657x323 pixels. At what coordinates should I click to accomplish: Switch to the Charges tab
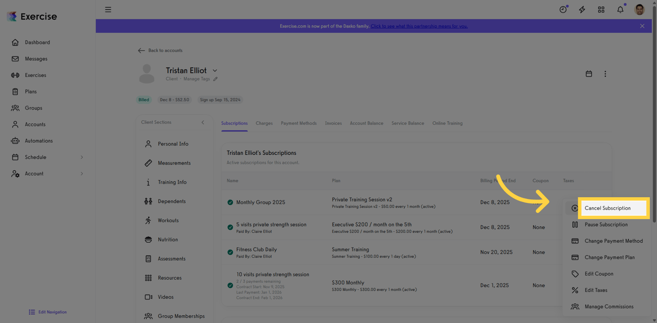pos(264,124)
